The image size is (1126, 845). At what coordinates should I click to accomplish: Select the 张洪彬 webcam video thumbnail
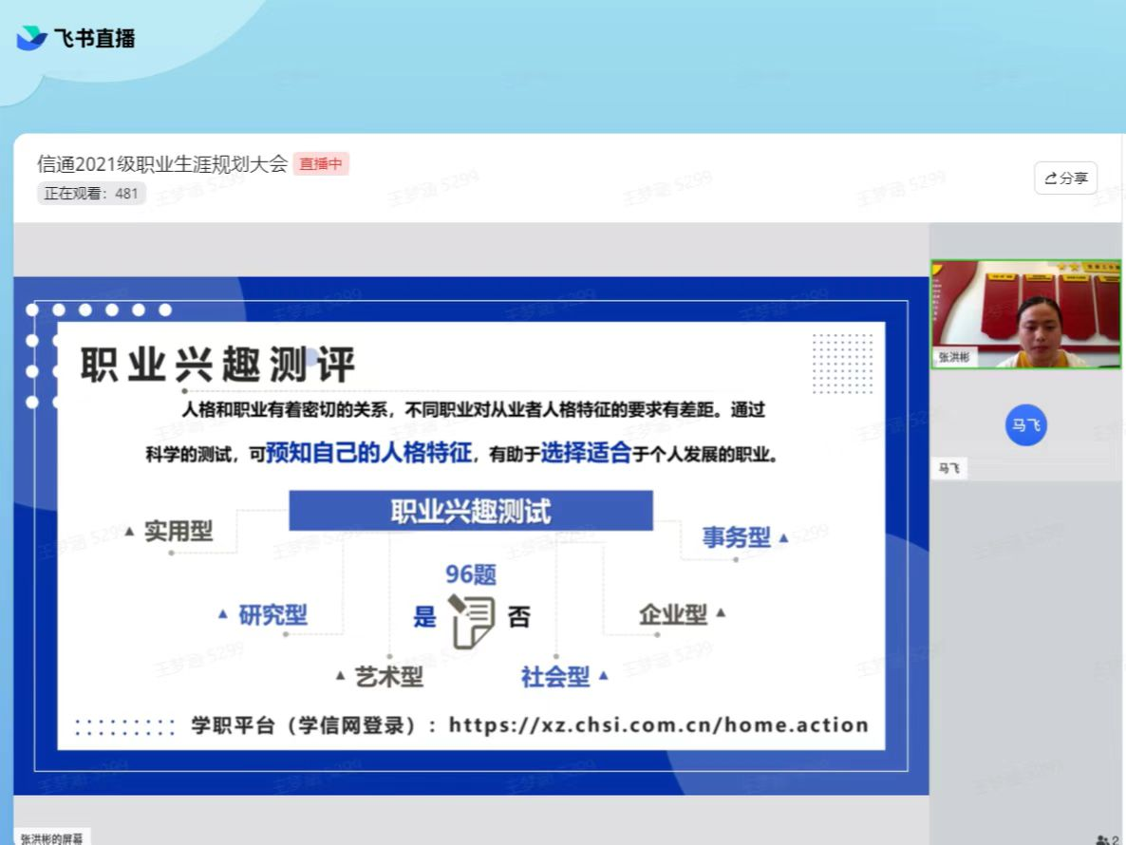click(1025, 314)
